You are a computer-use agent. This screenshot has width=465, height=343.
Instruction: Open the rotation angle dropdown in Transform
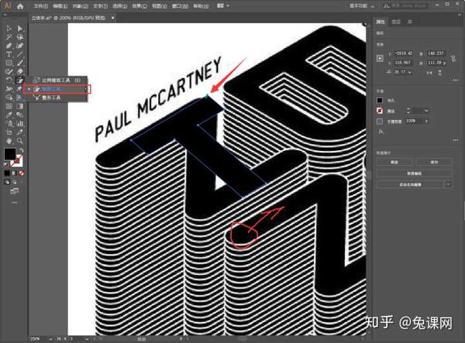point(410,72)
